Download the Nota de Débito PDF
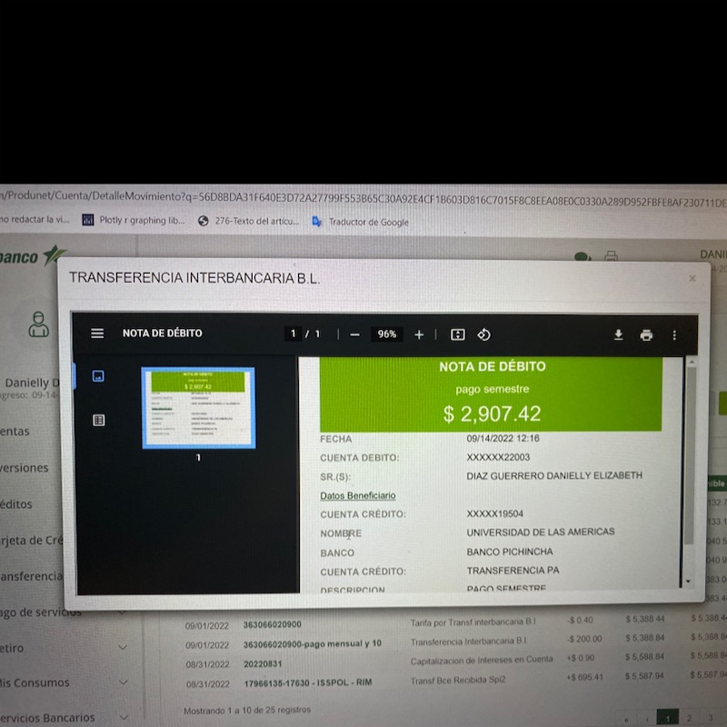 618,334
